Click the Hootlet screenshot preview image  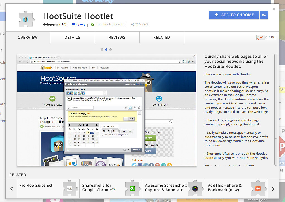point(106,110)
